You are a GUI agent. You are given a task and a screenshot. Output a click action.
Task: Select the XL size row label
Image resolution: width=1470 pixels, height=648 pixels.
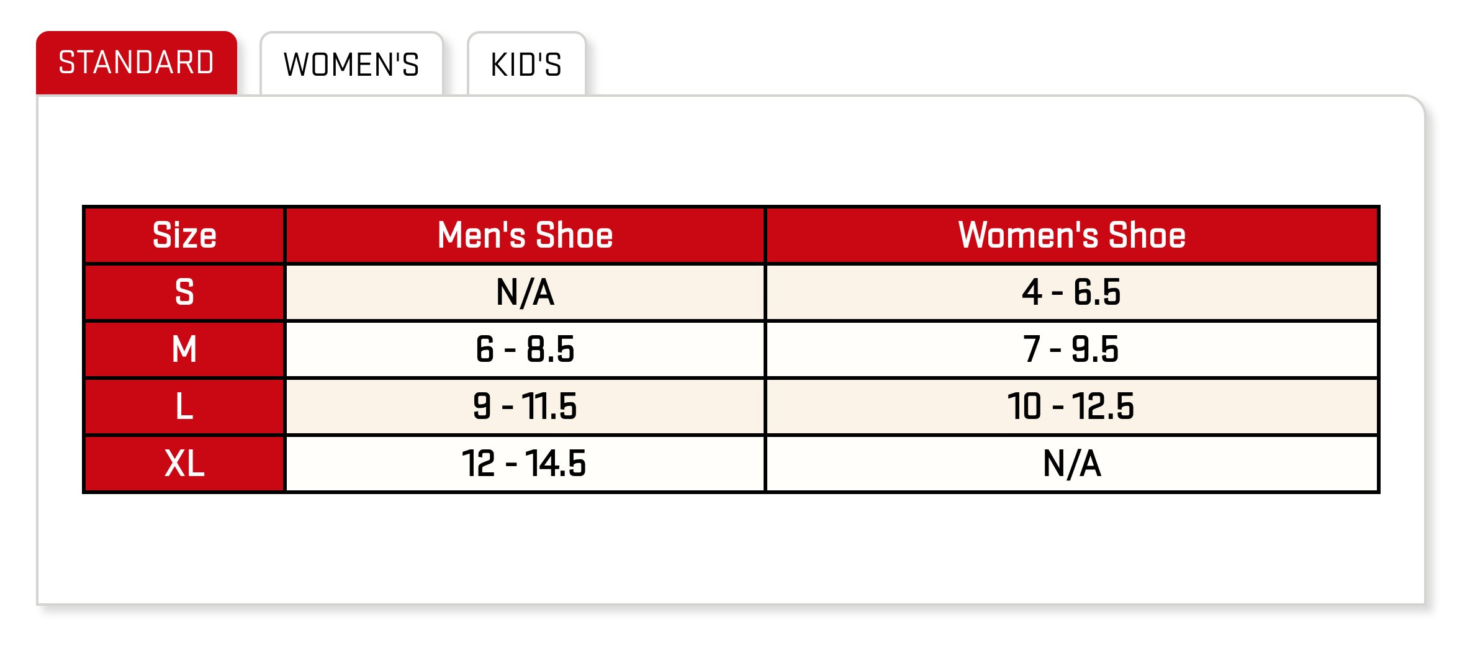coord(184,464)
